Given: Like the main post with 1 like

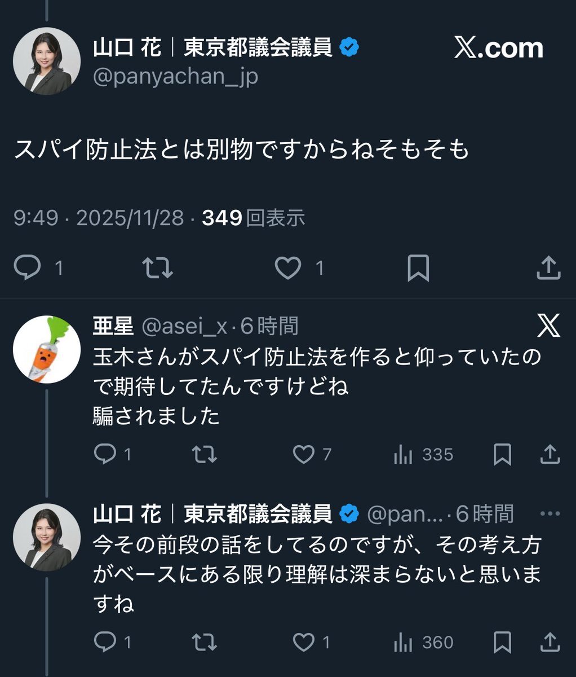Looking at the screenshot, I should (287, 268).
